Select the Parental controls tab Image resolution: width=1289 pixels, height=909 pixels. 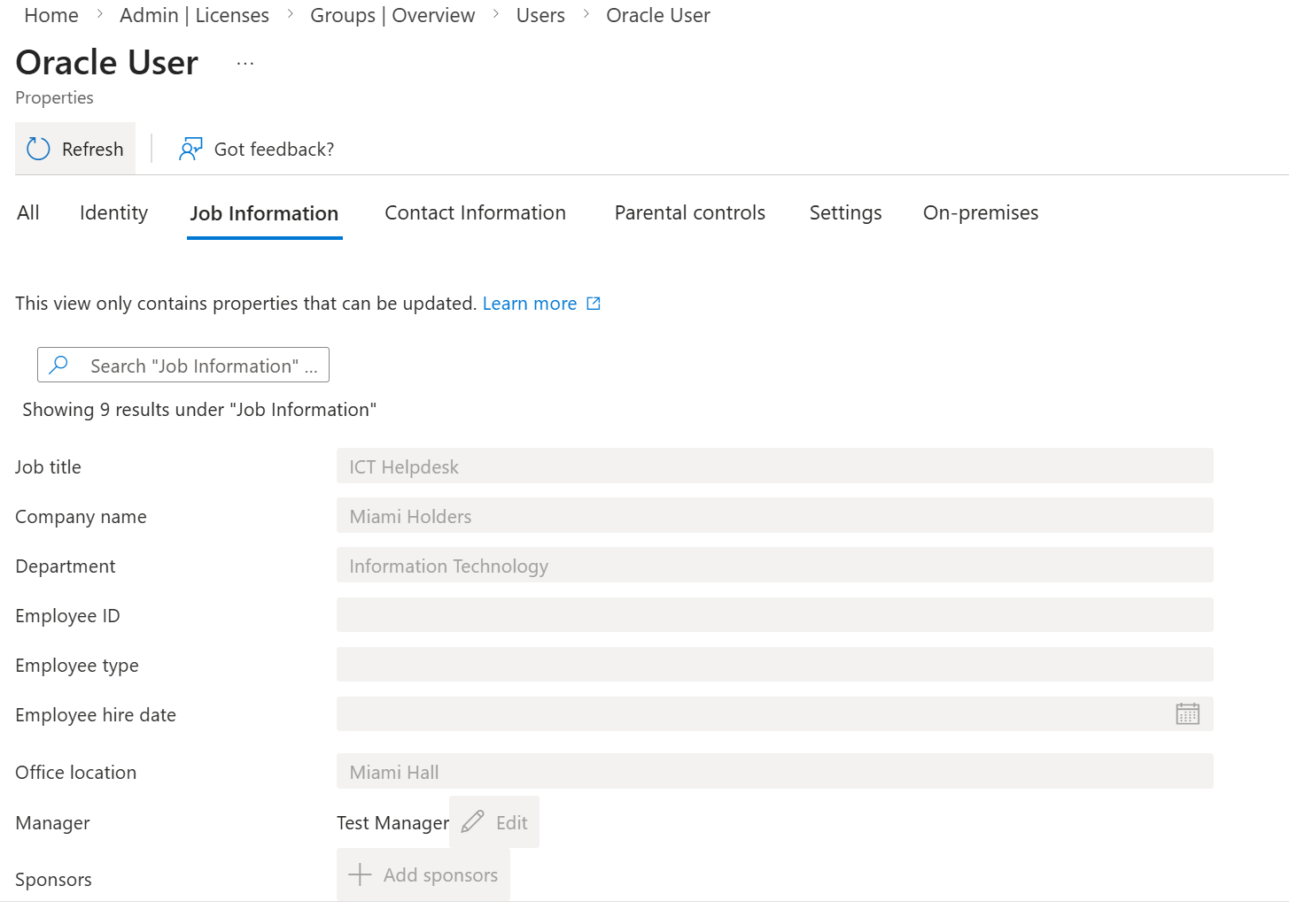coord(690,213)
